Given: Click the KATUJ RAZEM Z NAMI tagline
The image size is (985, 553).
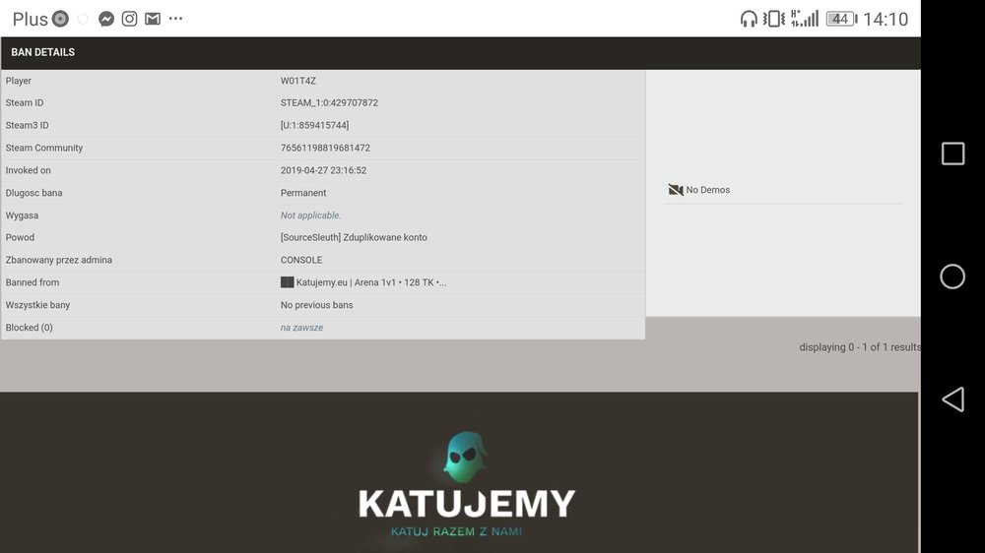Looking at the screenshot, I should click(456, 531).
